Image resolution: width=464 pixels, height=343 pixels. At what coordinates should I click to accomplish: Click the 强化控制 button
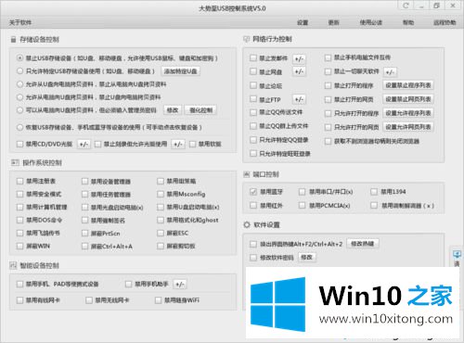tap(200, 110)
